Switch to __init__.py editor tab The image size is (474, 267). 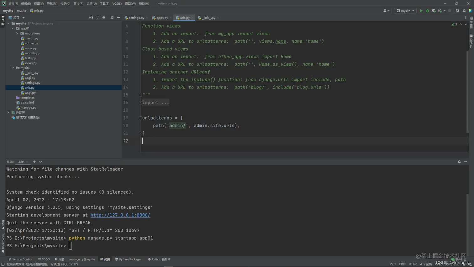[207, 18]
